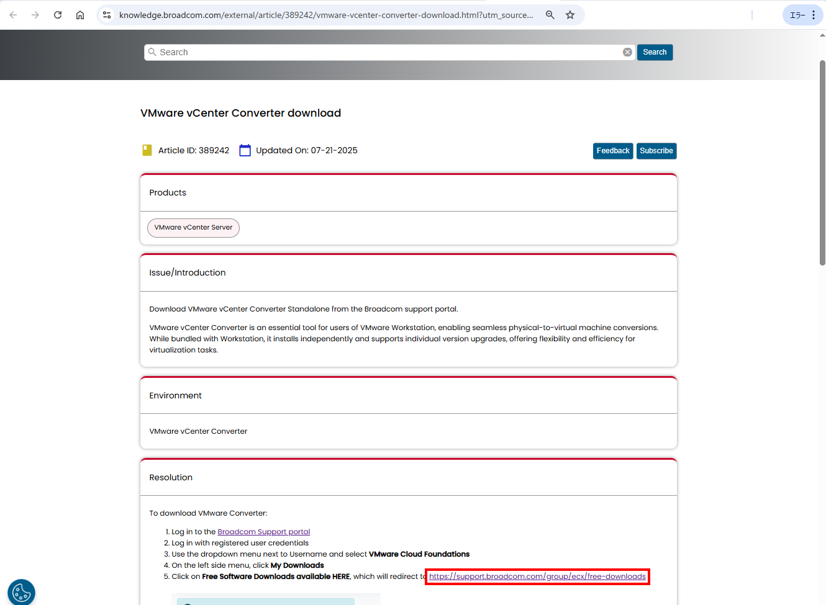
Task: Subscribe to this article
Action: pos(656,151)
